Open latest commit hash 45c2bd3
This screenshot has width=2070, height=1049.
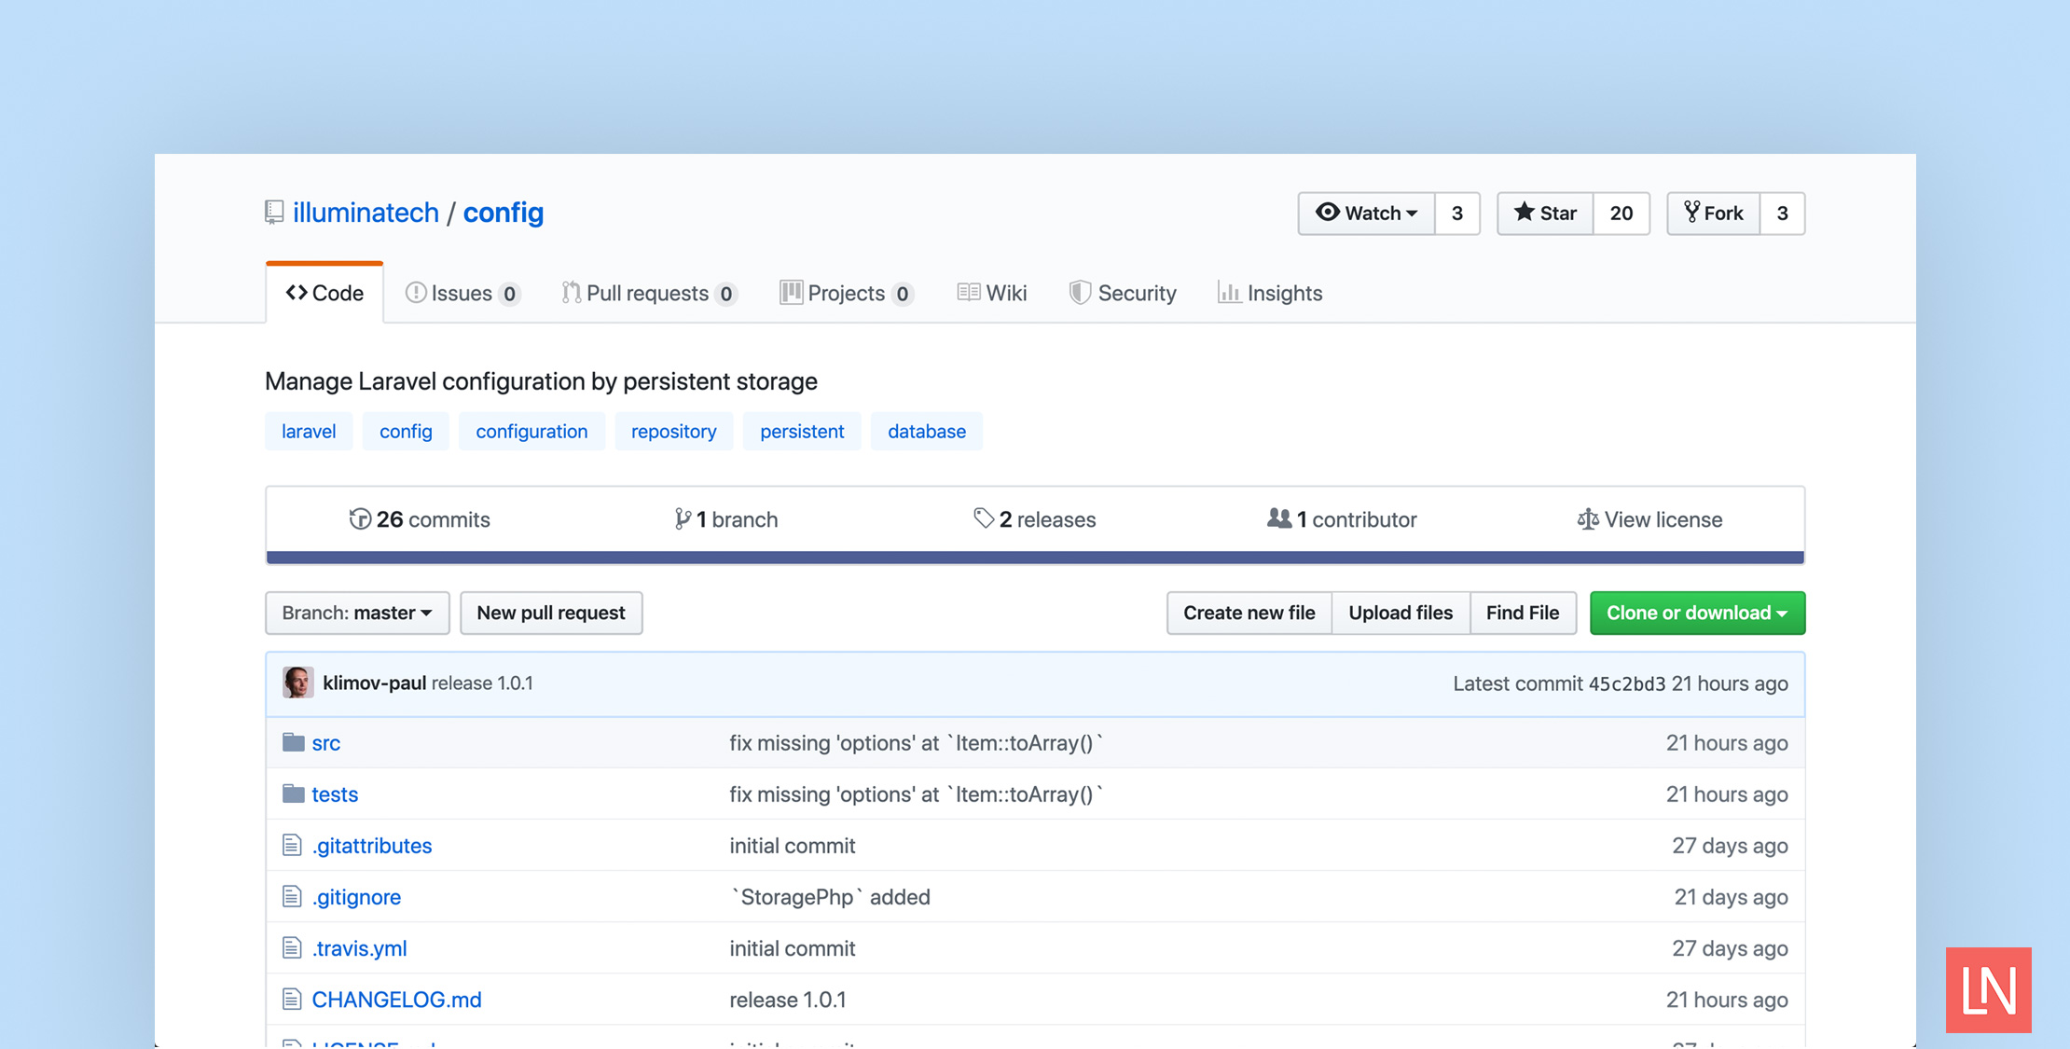1626,683
